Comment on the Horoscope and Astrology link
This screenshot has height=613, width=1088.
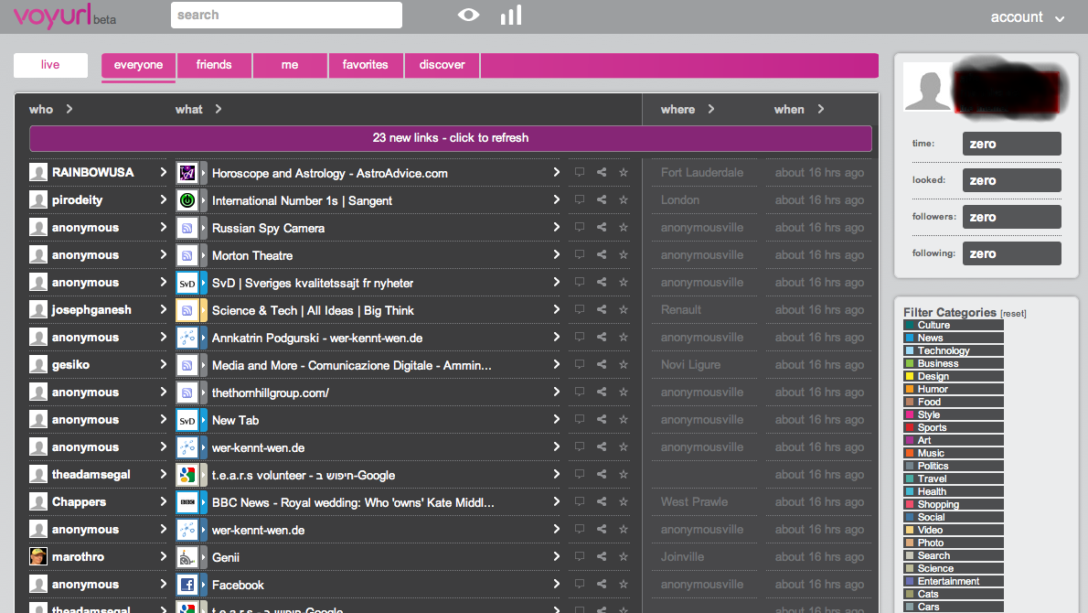pyautogui.click(x=580, y=172)
